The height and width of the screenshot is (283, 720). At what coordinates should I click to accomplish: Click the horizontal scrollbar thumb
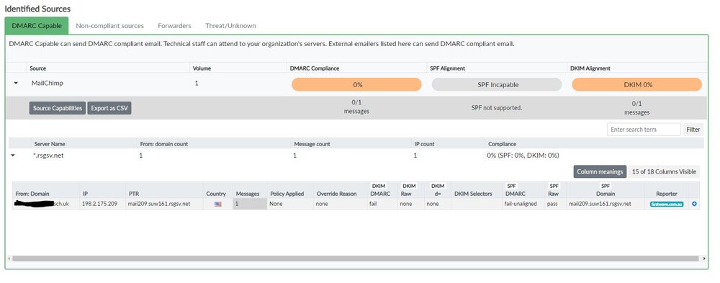point(356,259)
